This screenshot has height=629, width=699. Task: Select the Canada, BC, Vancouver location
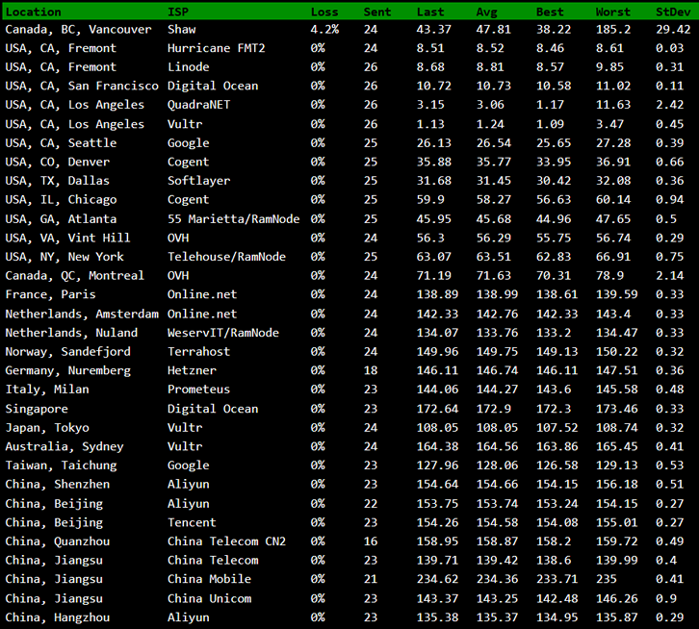[x=78, y=30]
